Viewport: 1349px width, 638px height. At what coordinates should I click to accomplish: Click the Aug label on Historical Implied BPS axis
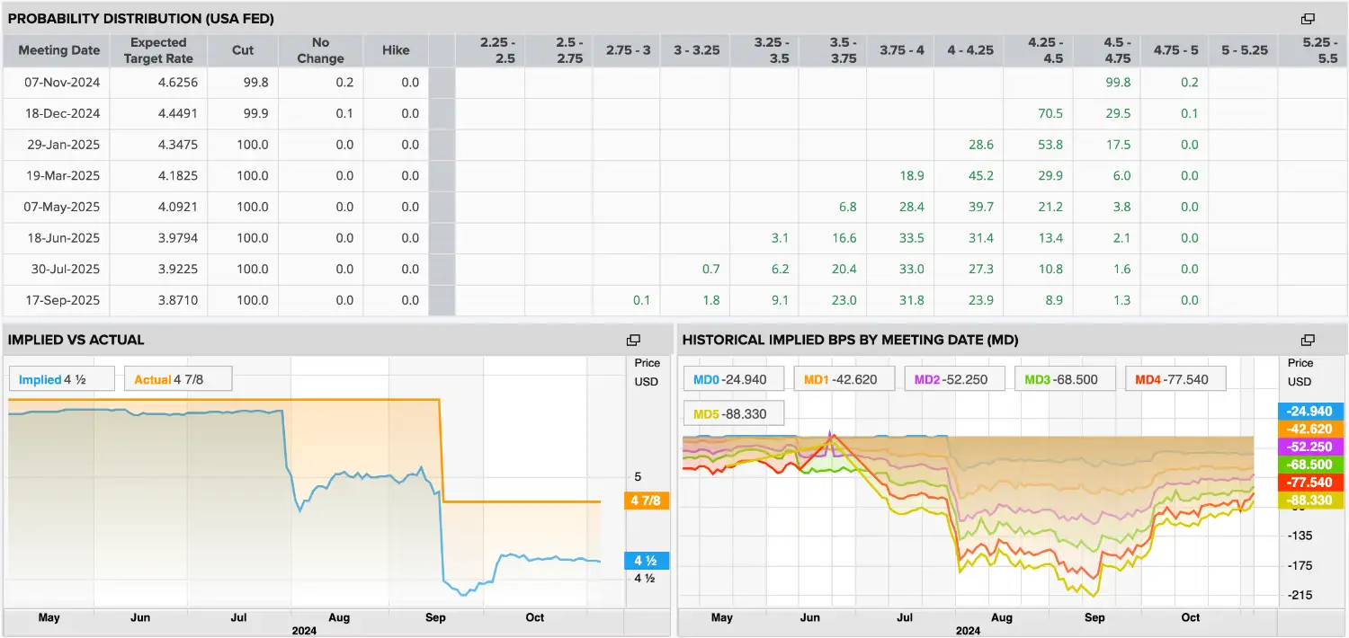1001,617
